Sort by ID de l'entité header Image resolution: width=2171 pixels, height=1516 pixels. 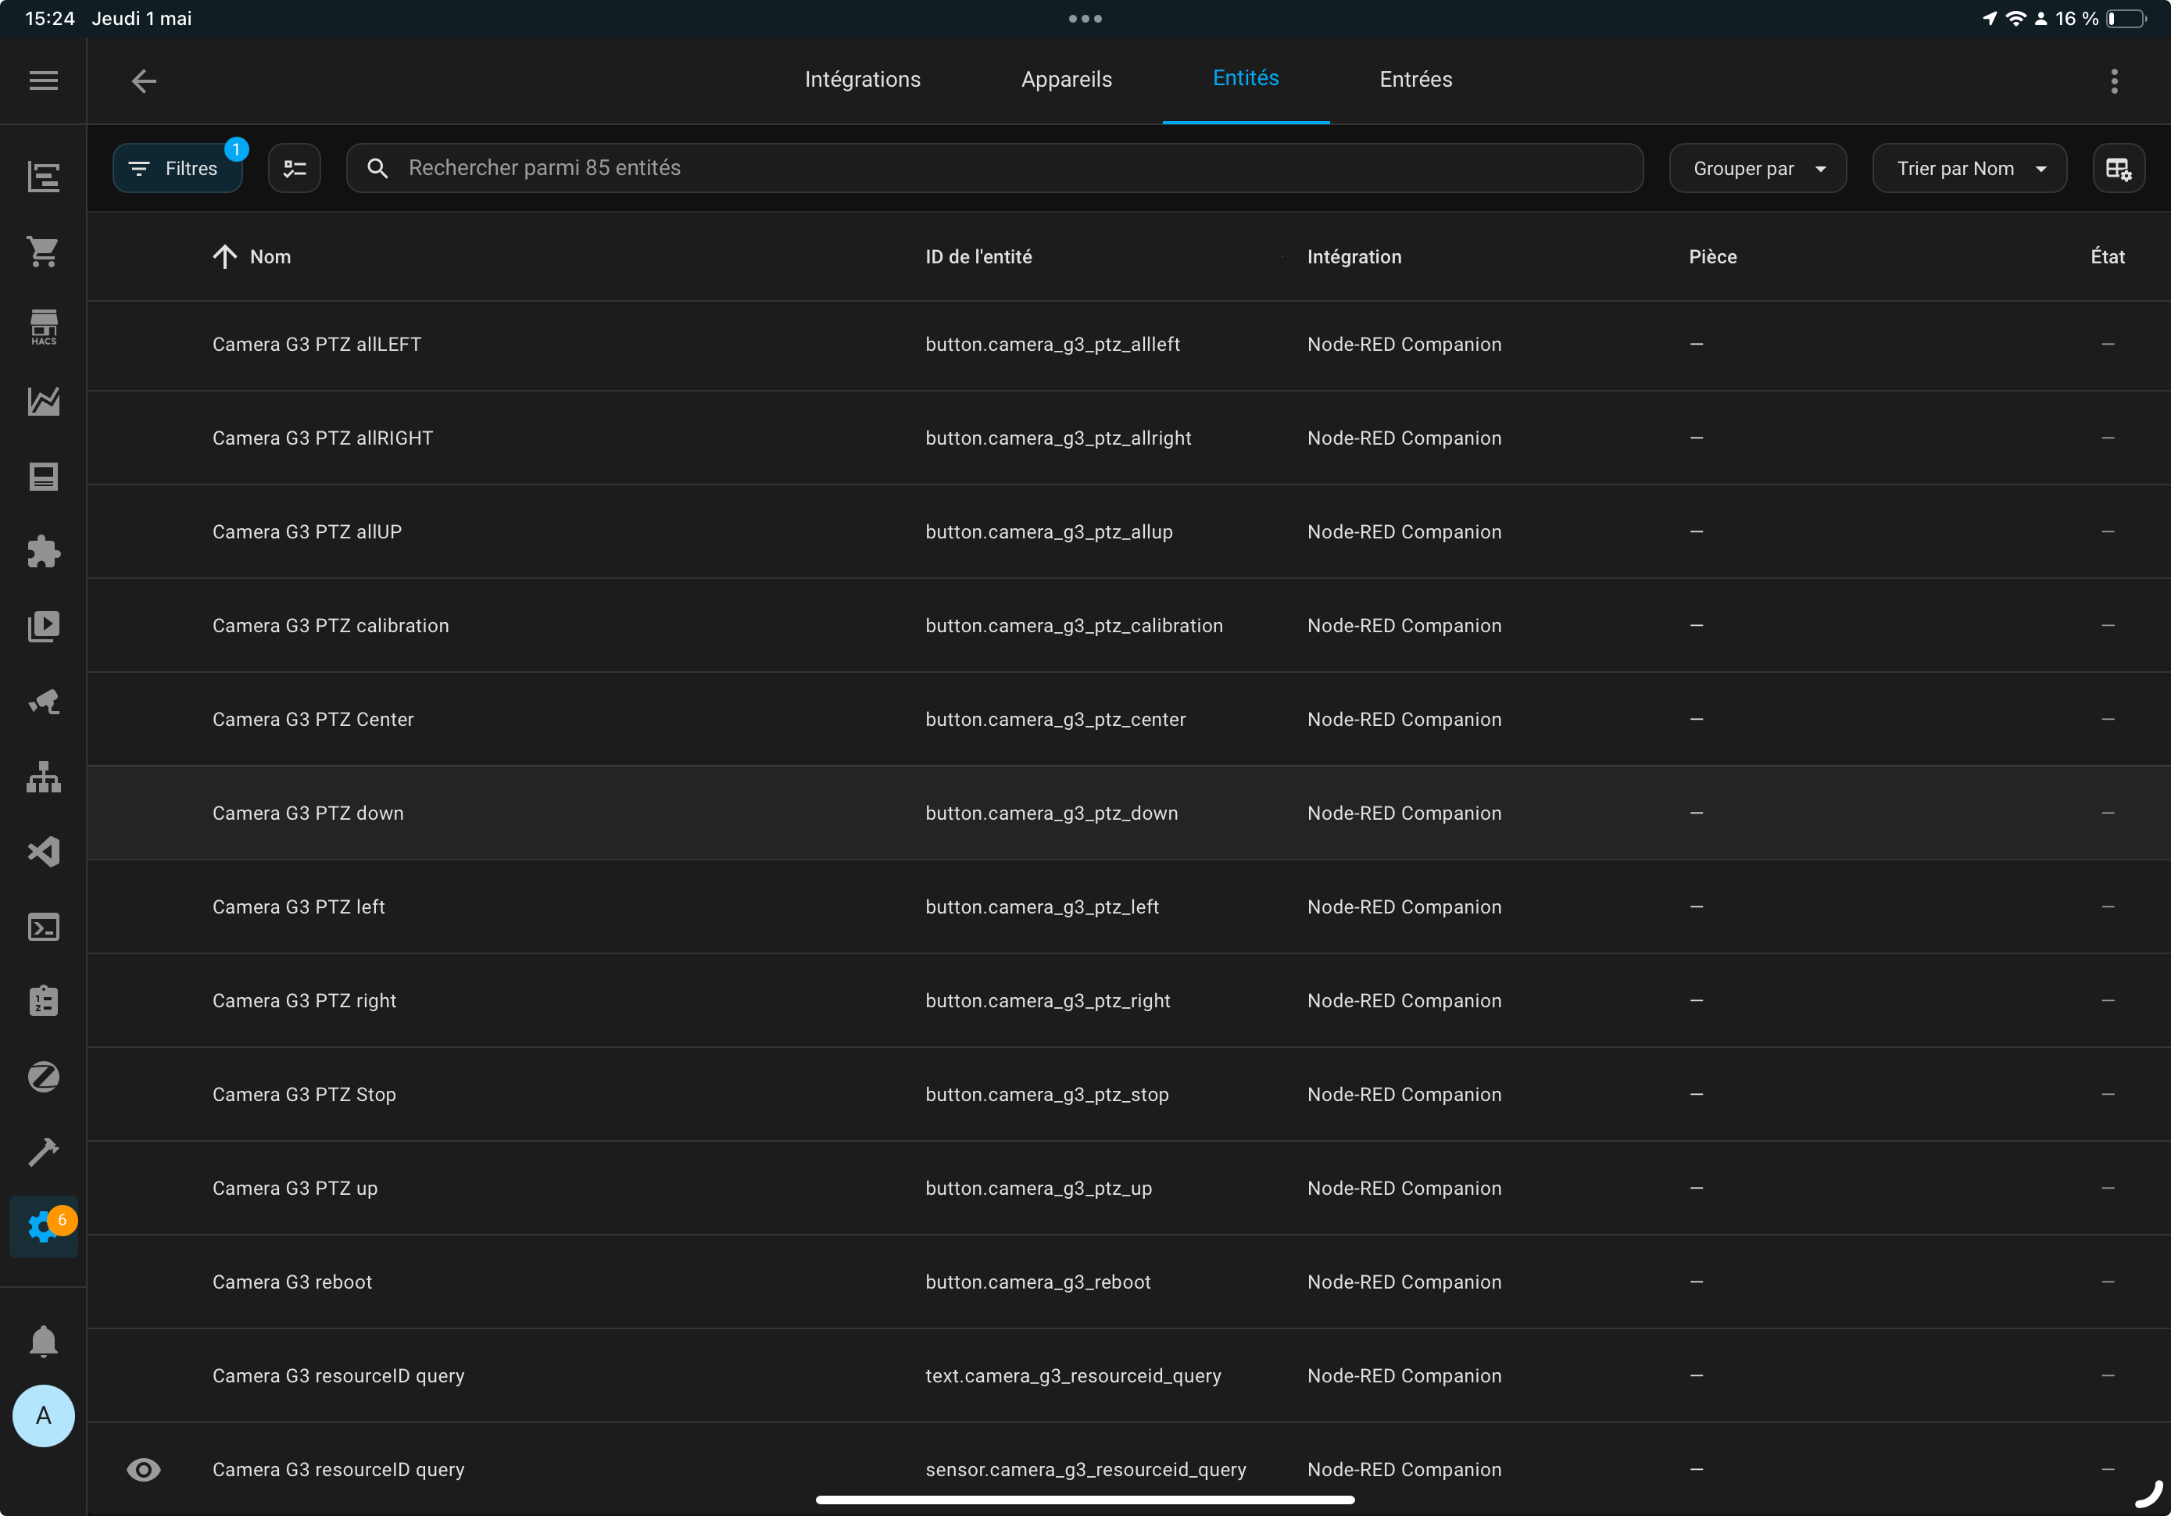tap(978, 256)
